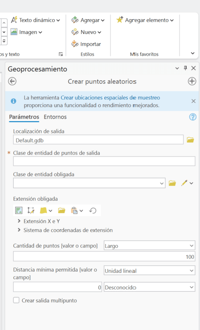200x330 pixels.
Task: Browse folder for Clase de entidad obligada
Action: (172, 183)
